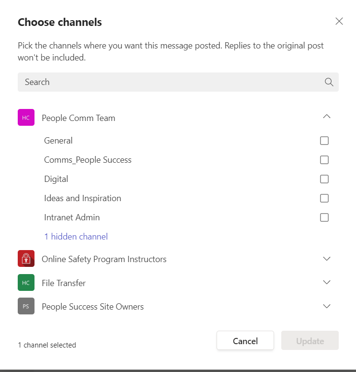Expand Online Safety Program Instructors team
This screenshot has width=356, height=372.
tap(327, 259)
